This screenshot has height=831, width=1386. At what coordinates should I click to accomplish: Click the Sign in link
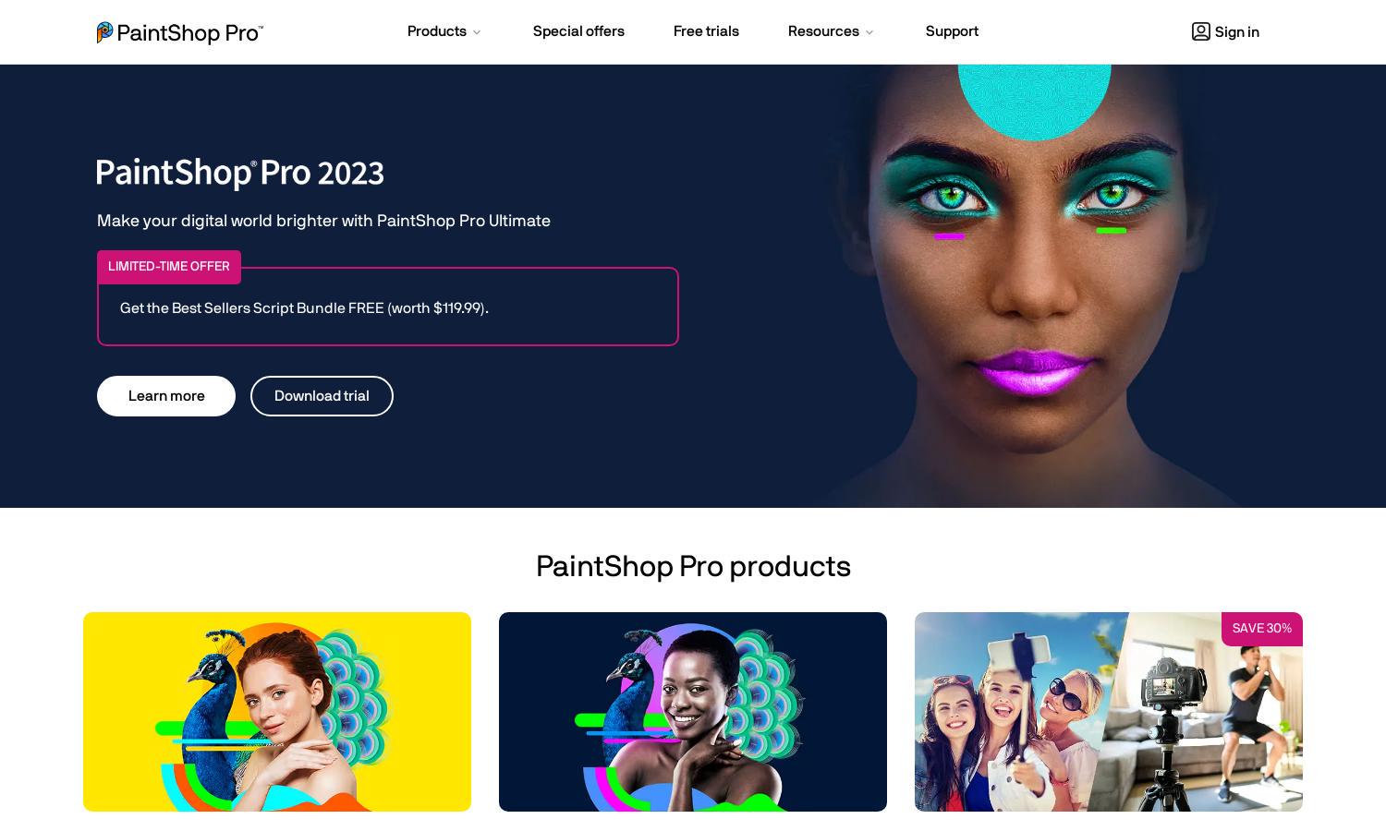(1236, 32)
